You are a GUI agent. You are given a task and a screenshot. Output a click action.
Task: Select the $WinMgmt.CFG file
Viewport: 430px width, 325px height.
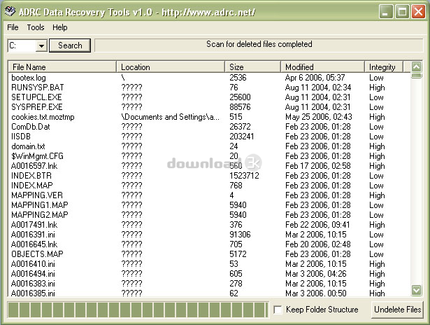tap(37, 156)
